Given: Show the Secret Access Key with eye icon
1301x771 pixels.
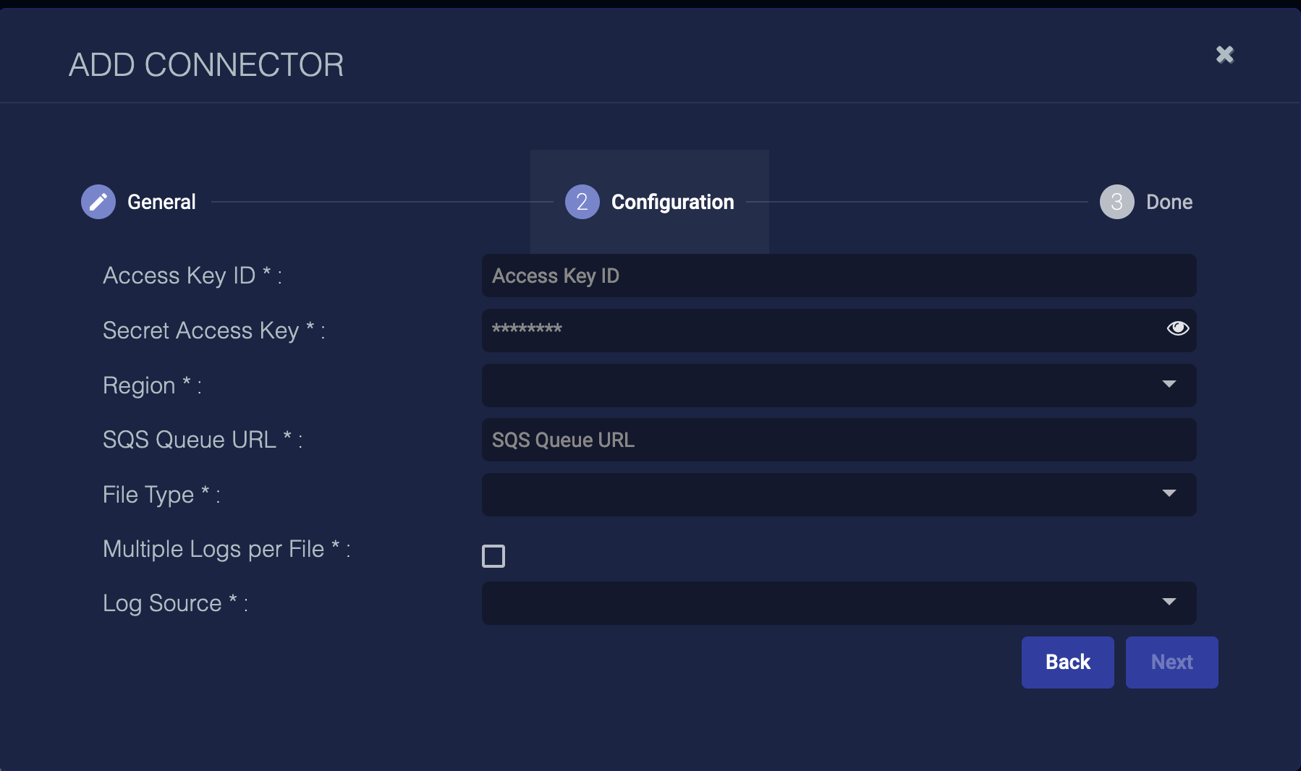Looking at the screenshot, I should (x=1177, y=328).
